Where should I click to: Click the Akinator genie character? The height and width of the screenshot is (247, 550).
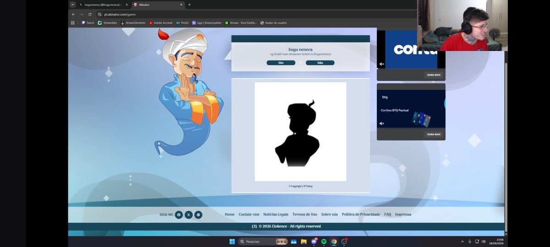[190, 91]
